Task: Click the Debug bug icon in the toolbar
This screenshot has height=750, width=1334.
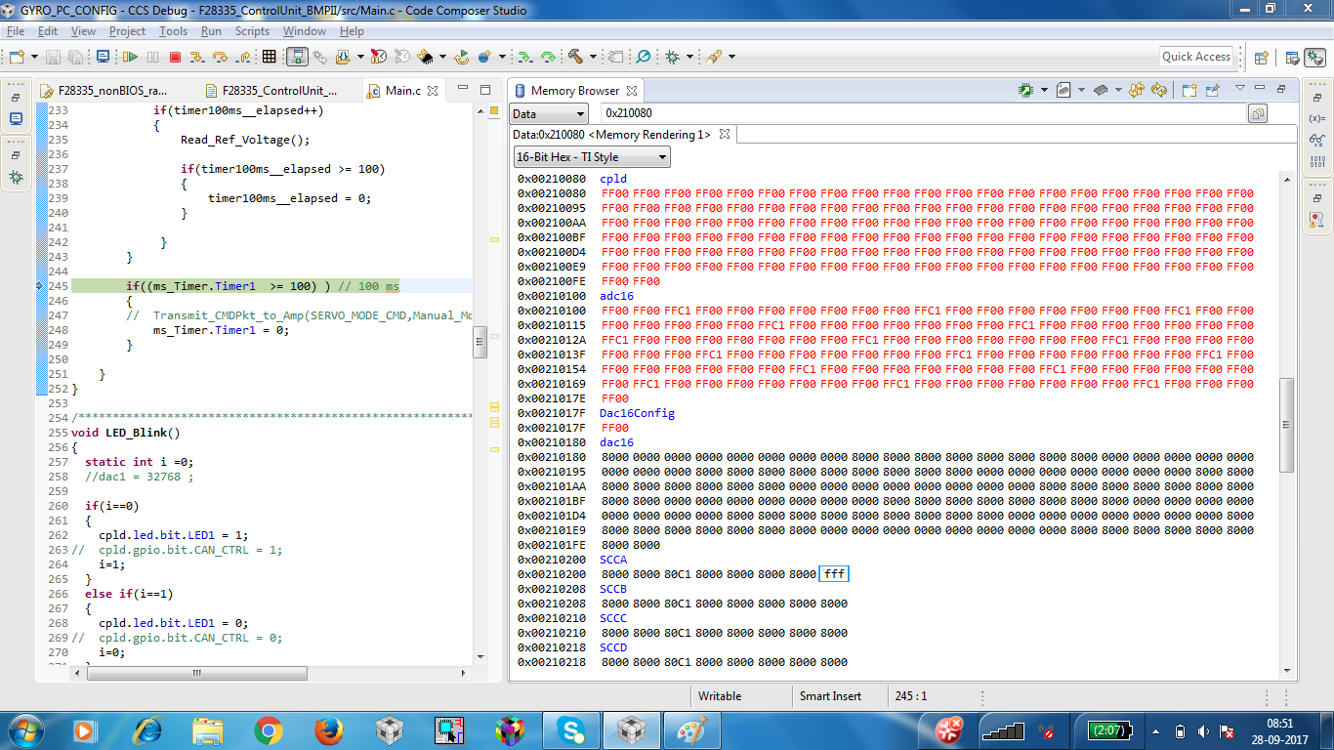Action: coord(673,57)
